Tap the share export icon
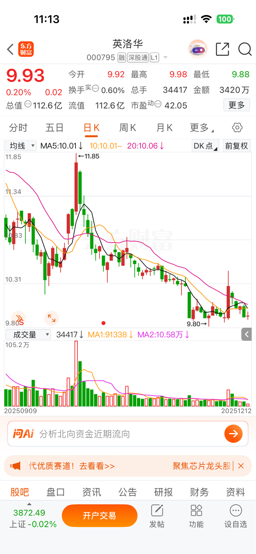256x554 pixels. [222, 49]
